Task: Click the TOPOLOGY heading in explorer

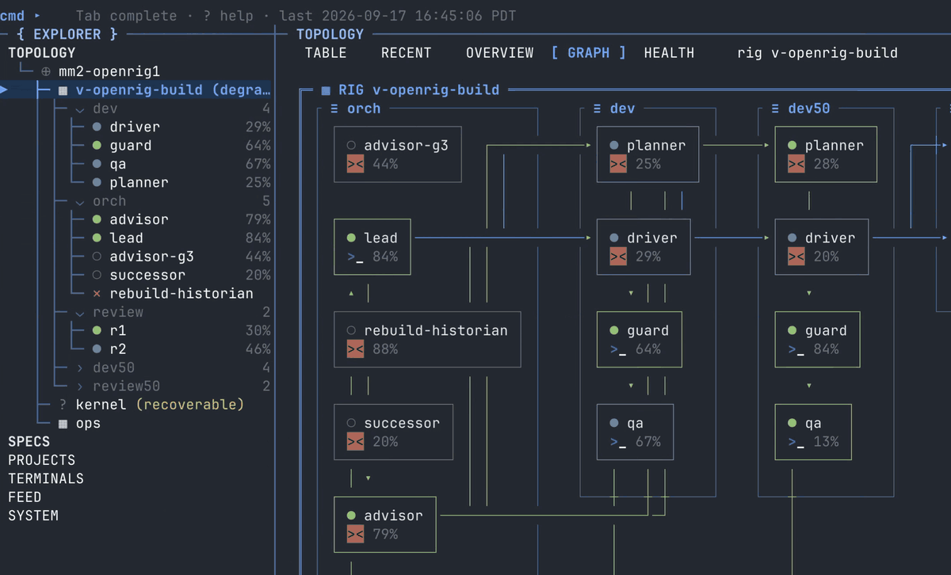Action: coord(42,53)
